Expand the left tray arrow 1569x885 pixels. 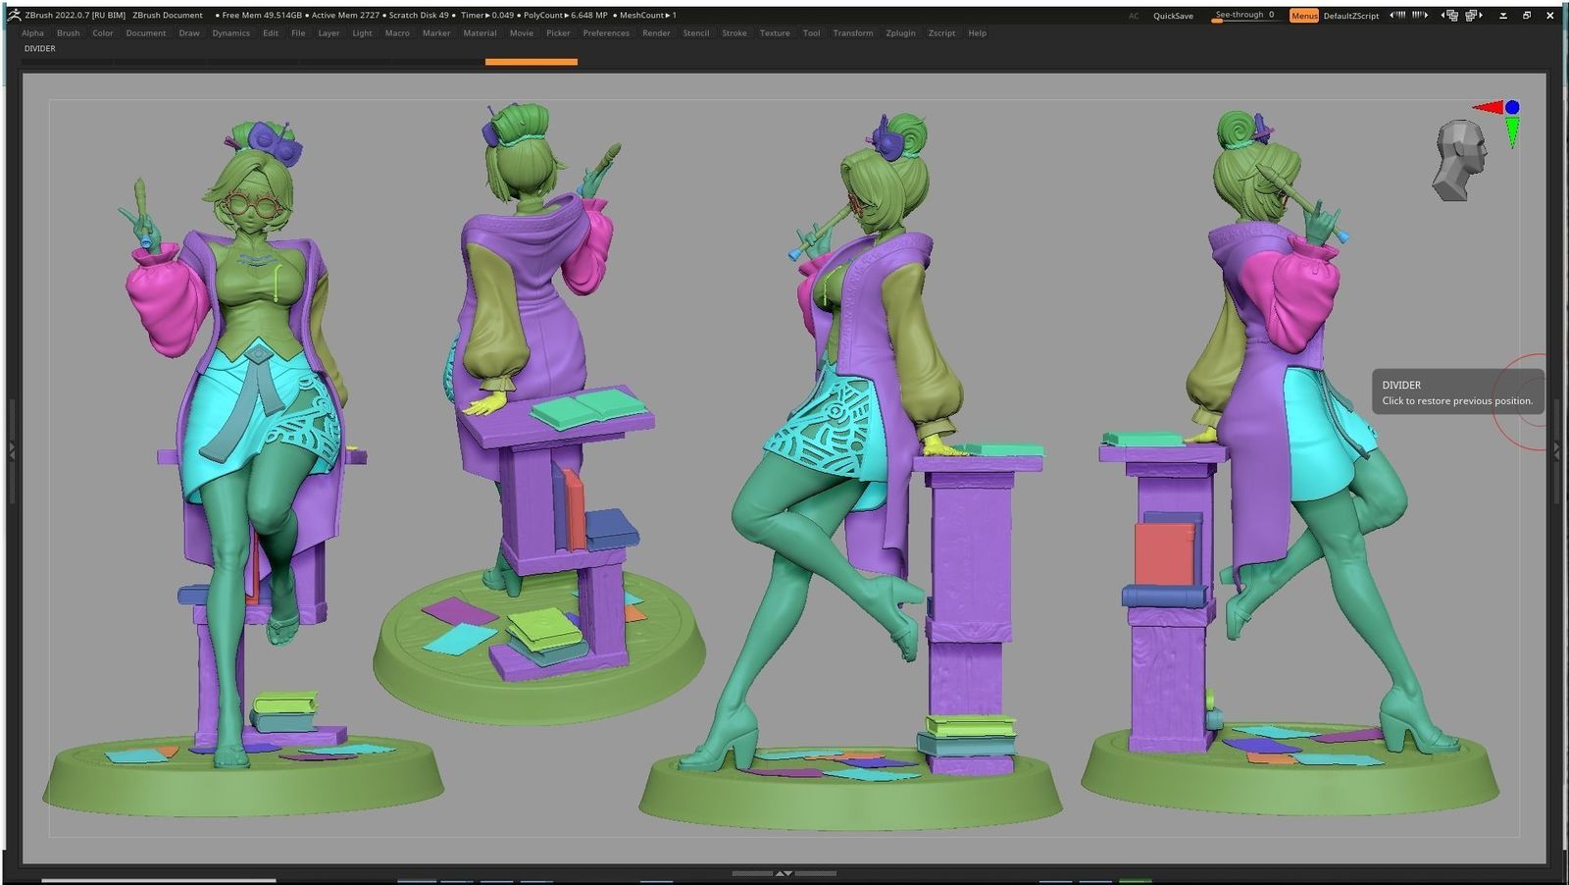click(x=11, y=451)
